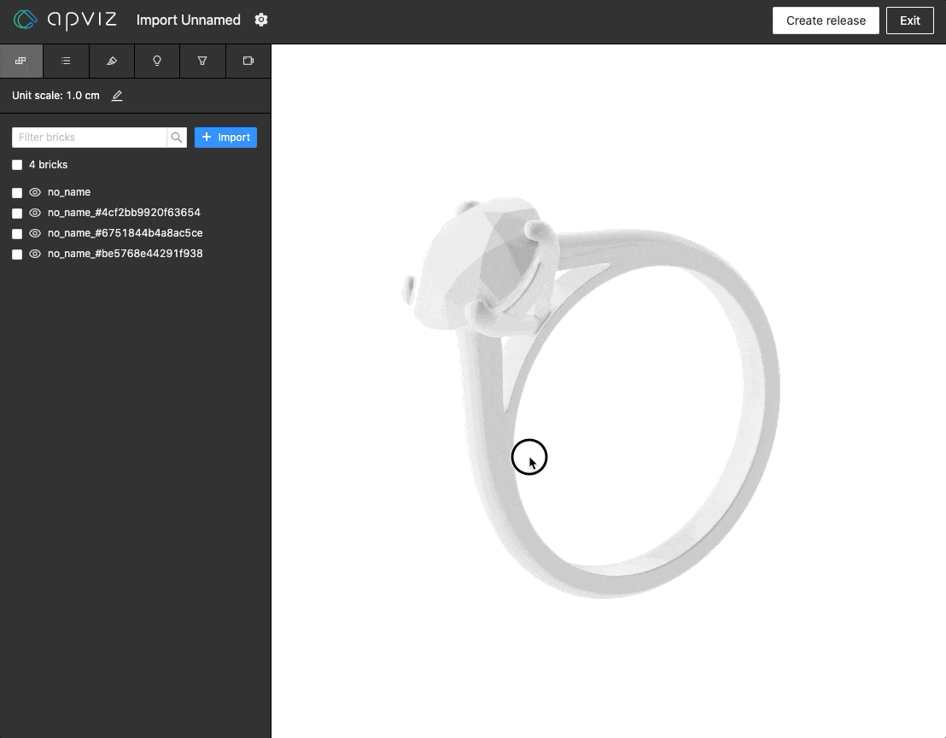Click the Import Unnamed title

coord(188,20)
